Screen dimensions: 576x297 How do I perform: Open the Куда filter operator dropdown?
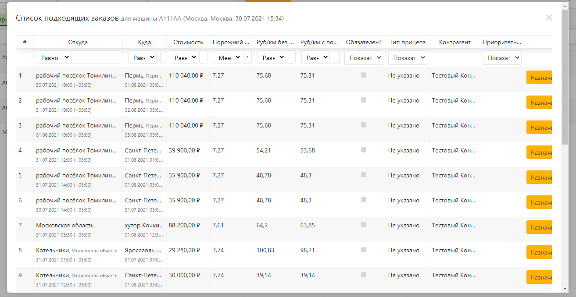(142, 57)
